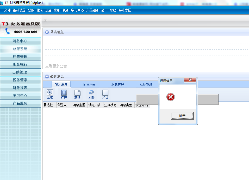Switch to the 消息管理 tab
Image resolution: width=249 pixels, height=180 pixels.
(117, 84)
